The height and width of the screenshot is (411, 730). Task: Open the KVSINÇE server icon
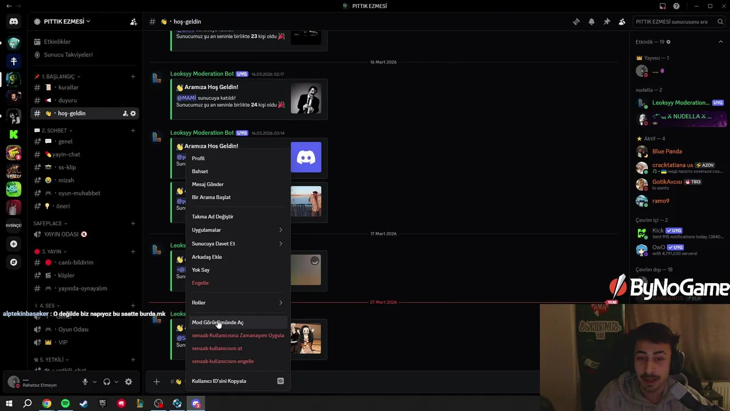click(14, 225)
